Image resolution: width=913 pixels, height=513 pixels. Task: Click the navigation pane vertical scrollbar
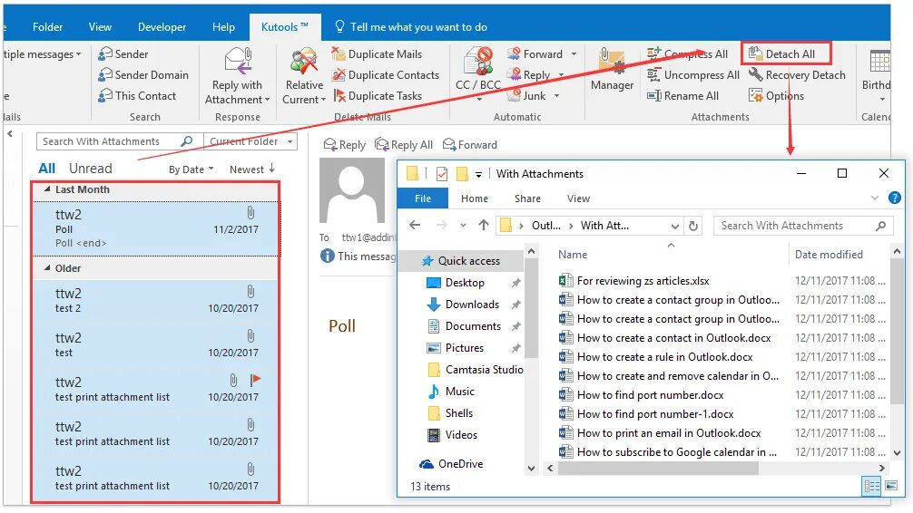point(531,308)
